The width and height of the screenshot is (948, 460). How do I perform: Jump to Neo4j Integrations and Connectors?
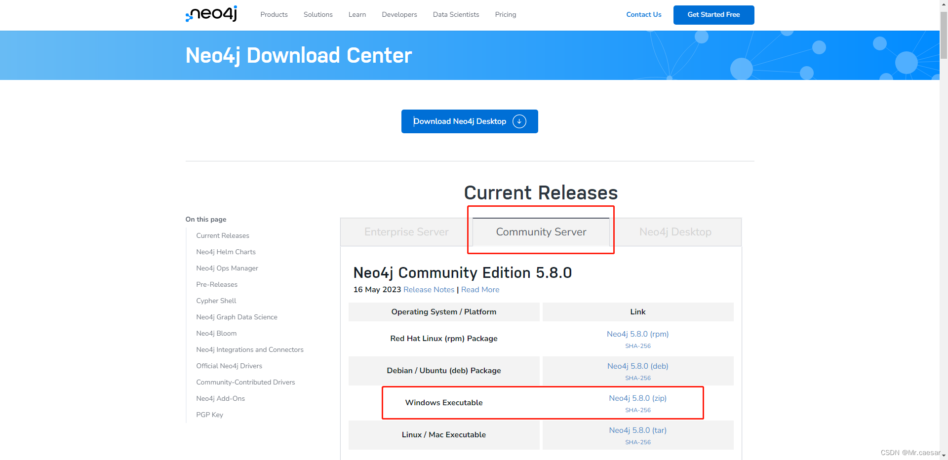point(250,350)
